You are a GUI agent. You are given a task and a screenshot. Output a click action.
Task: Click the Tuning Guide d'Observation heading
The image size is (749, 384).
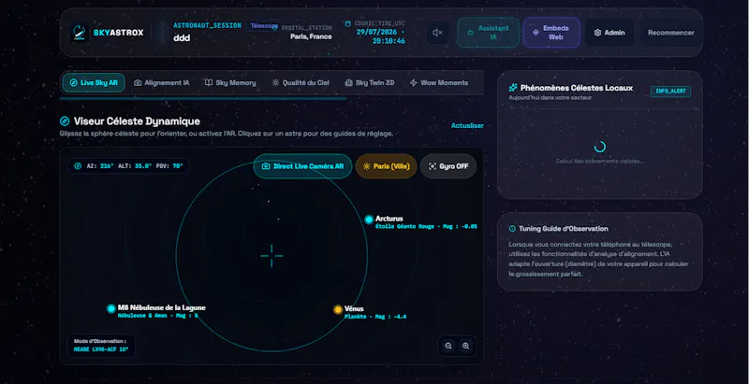click(564, 229)
